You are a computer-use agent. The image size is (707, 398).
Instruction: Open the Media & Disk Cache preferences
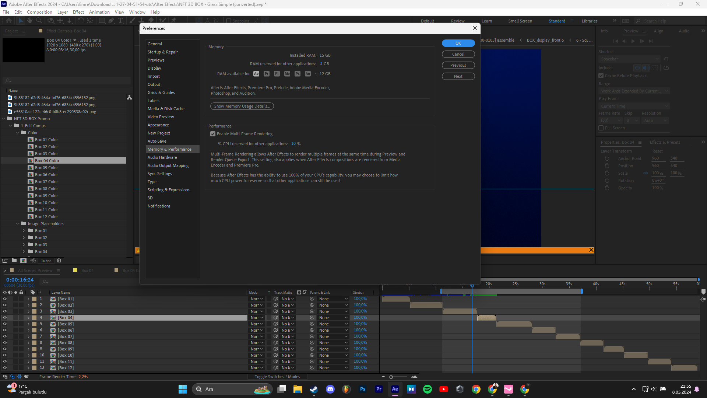166,109
